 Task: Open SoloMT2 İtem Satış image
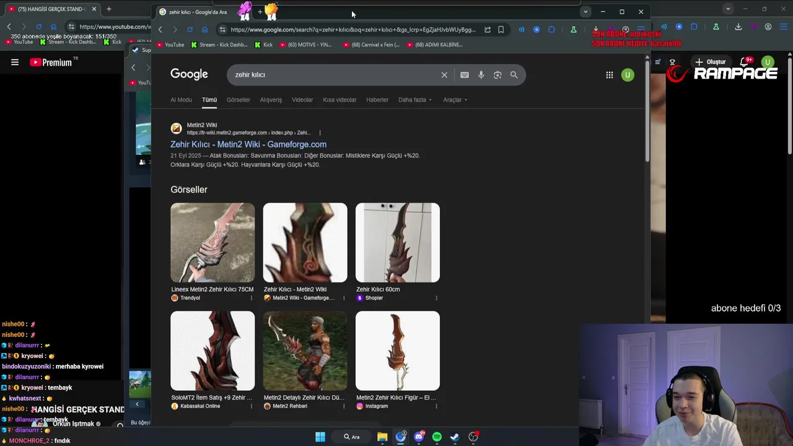click(x=212, y=351)
